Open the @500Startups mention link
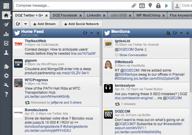Screen dimensions: 192x135 click(x=126, y=74)
